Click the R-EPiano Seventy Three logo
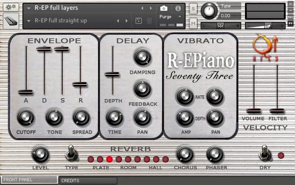The image size is (295, 185). click(x=200, y=67)
